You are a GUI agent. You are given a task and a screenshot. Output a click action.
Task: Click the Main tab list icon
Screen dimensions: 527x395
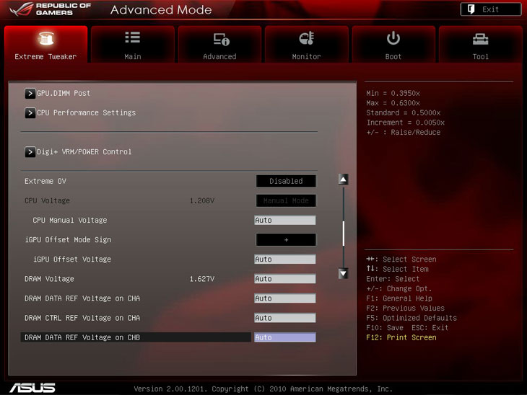click(132, 38)
